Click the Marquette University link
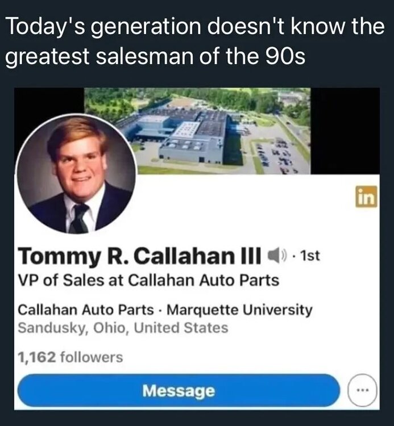The image size is (394, 426). click(240, 310)
